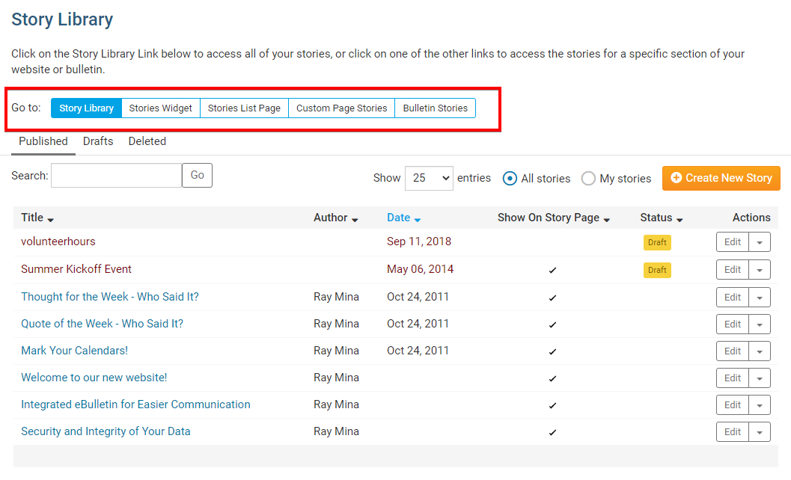Viewport: 791px width, 480px height.
Task: Expand actions dropdown for volunteerhours row
Action: (760, 242)
